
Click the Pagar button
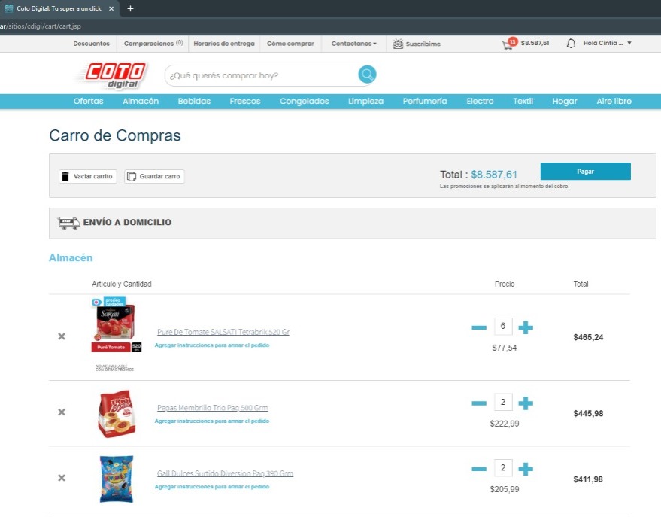coord(586,172)
